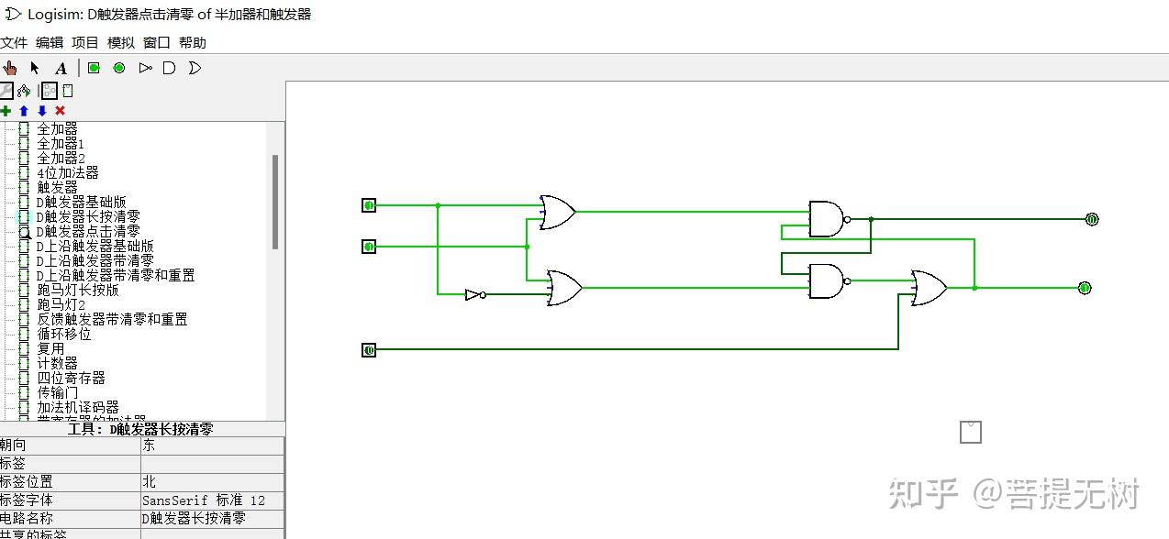Open the 项目 menu
This screenshot has height=539, width=1169.
pyautogui.click(x=85, y=42)
